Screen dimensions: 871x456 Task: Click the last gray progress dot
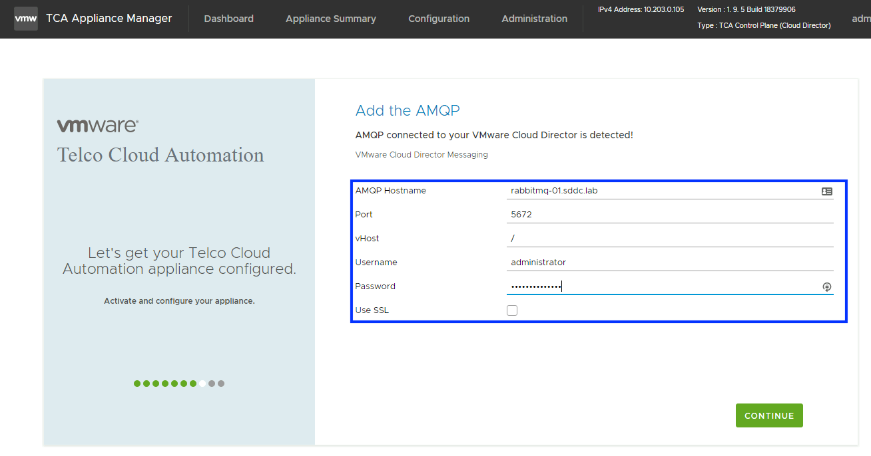pos(221,384)
